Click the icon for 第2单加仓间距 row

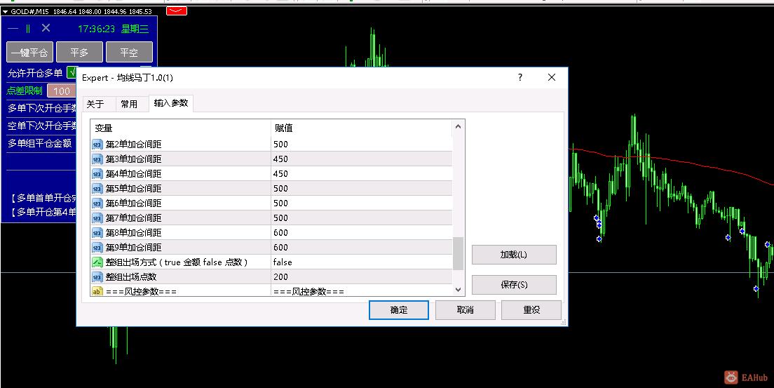click(97, 145)
